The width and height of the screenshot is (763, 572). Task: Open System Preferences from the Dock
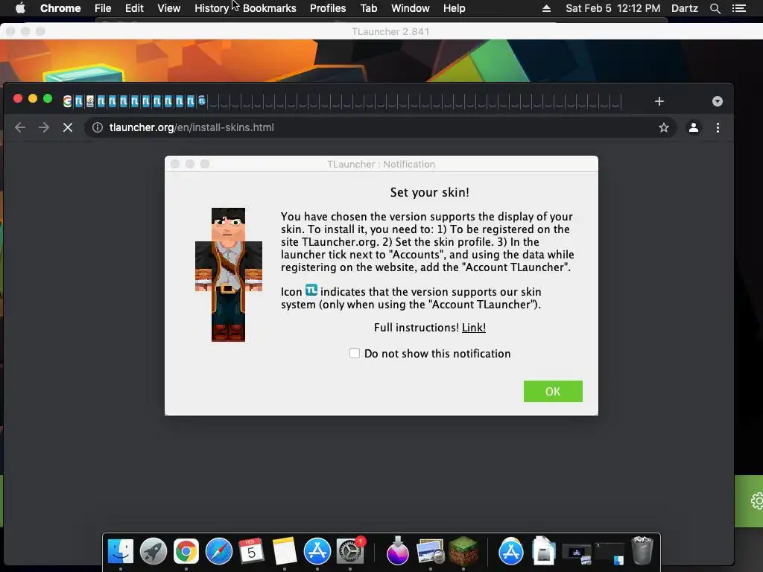(350, 552)
